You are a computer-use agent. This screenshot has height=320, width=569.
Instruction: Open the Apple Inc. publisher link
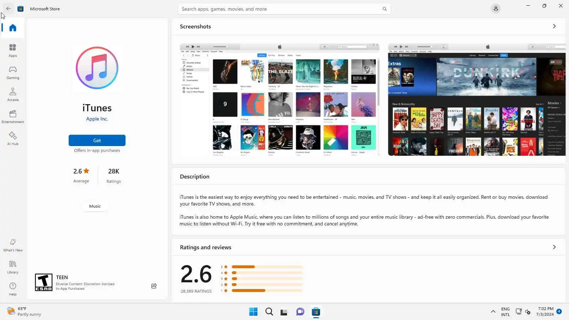coord(97,119)
